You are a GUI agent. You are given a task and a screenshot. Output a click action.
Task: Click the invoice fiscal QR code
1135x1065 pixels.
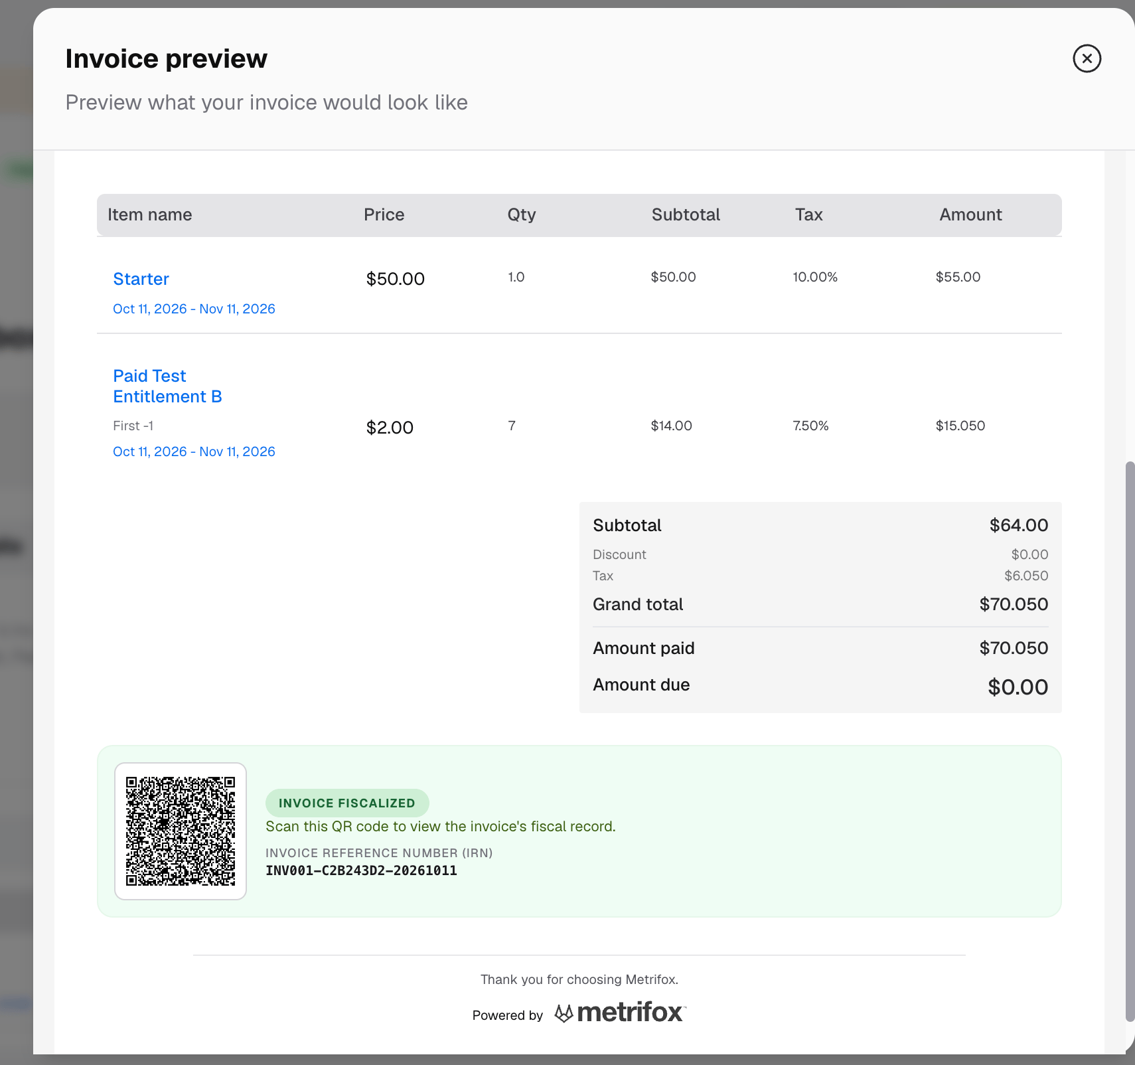point(181,831)
